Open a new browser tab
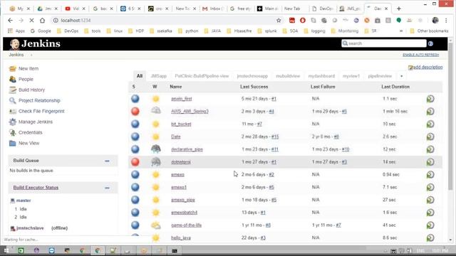456x256 pixels. coord(399,9)
